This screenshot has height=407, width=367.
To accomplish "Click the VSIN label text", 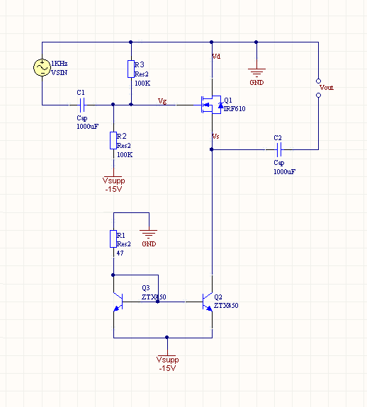I will (x=60, y=73).
